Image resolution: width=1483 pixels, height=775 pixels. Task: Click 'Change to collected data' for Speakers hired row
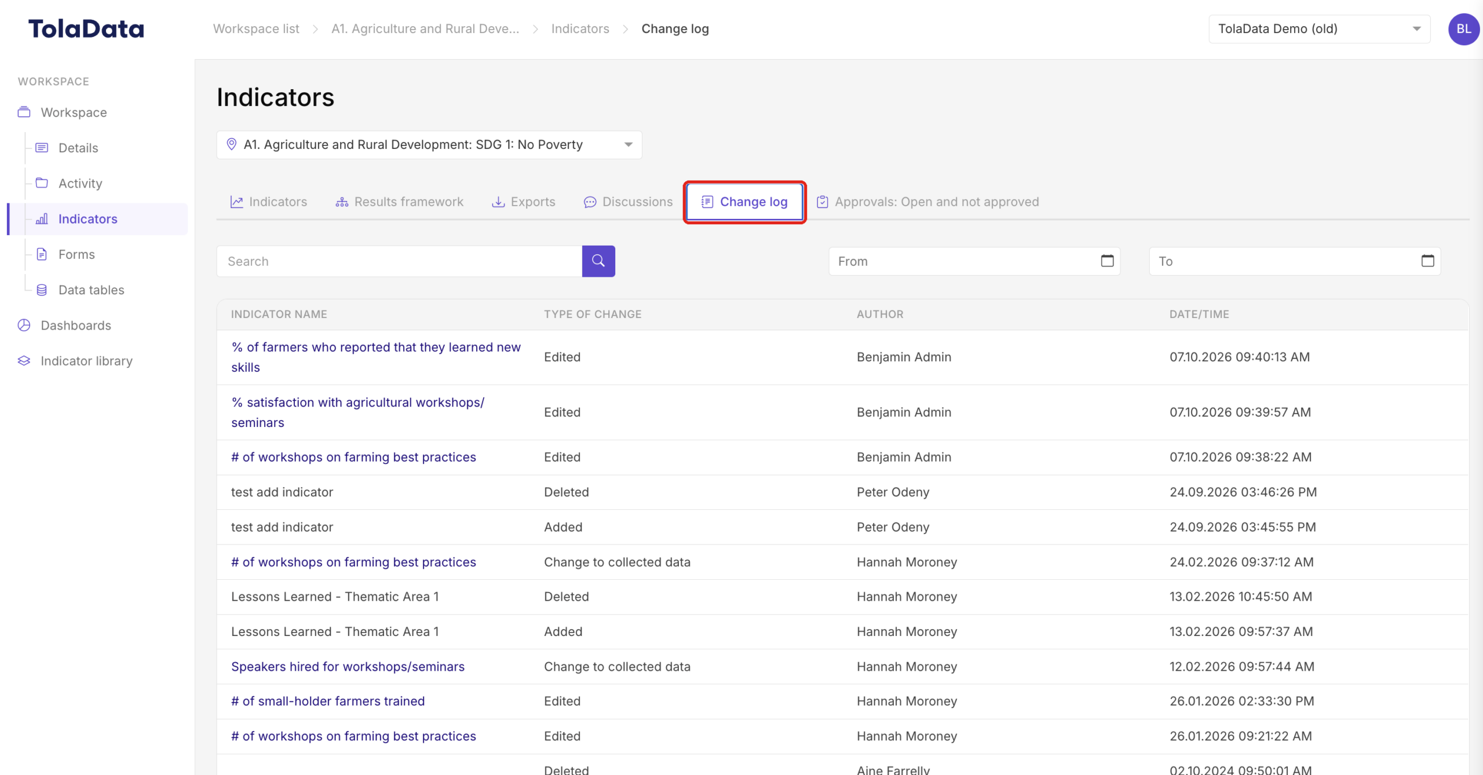pyautogui.click(x=617, y=667)
